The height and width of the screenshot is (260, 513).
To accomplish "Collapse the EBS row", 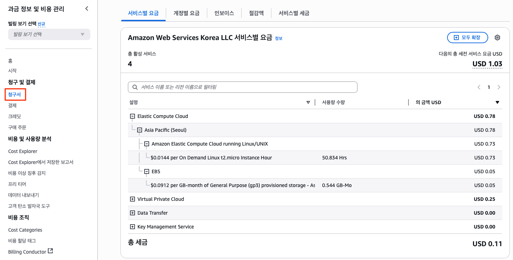I will coord(147,171).
